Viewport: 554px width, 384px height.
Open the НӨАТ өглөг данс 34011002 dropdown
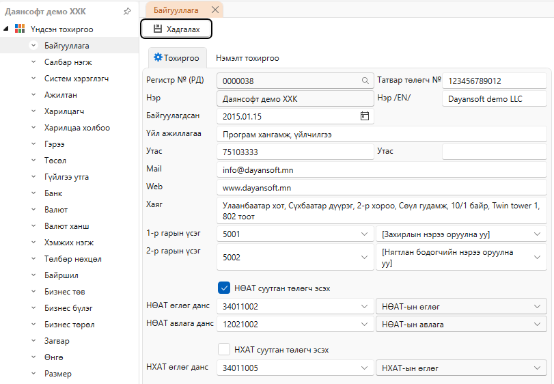point(364,306)
